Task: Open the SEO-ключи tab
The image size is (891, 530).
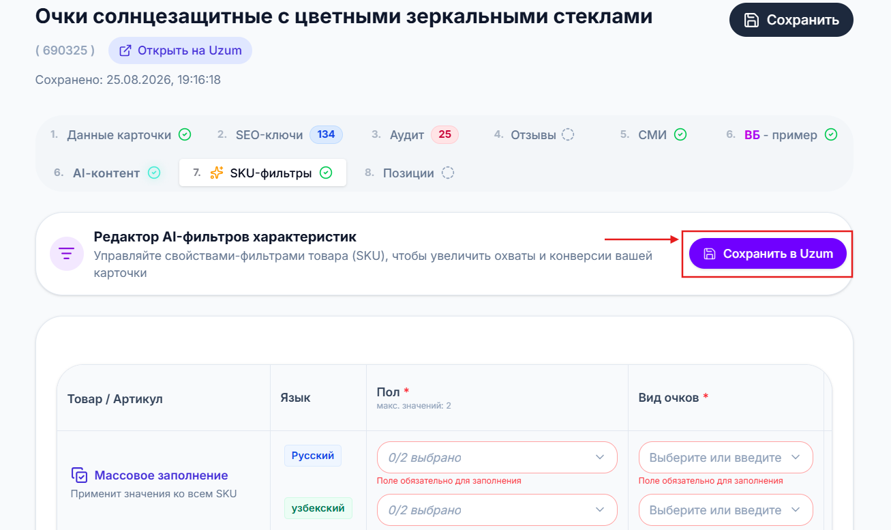Action: pos(280,135)
